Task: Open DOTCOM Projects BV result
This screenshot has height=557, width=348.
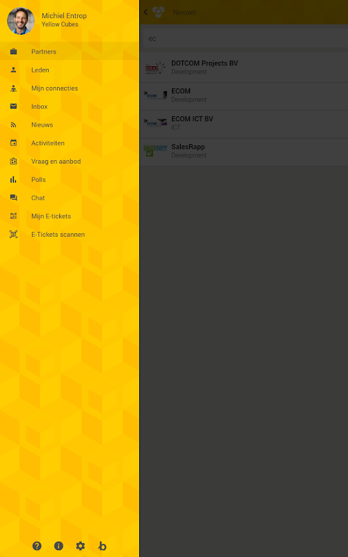Action: (244, 67)
